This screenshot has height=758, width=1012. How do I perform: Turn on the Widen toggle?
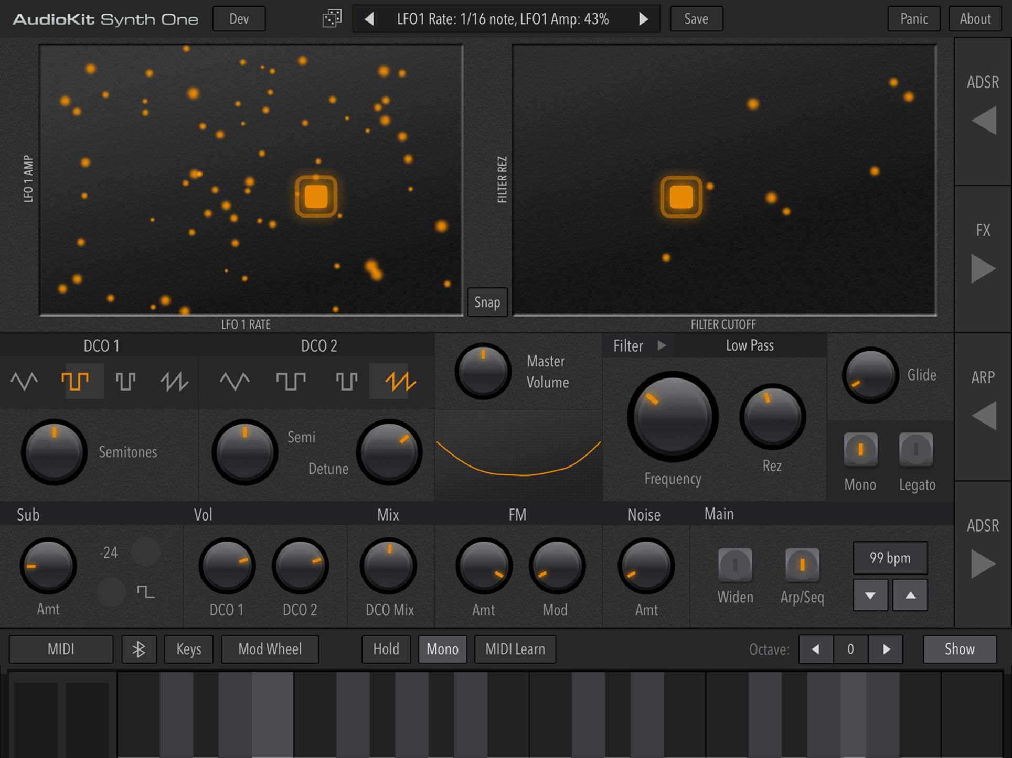pyautogui.click(x=735, y=565)
